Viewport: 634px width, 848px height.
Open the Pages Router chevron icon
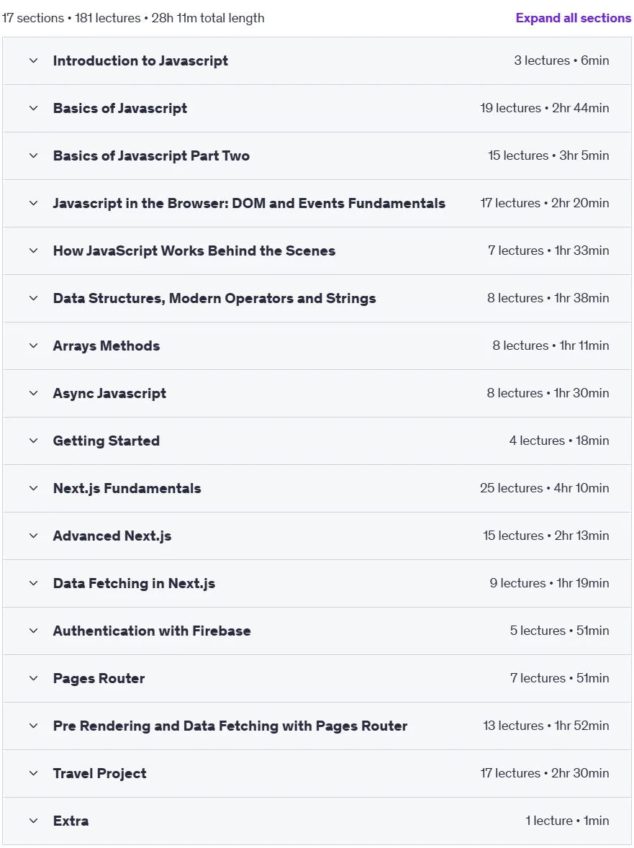(34, 678)
